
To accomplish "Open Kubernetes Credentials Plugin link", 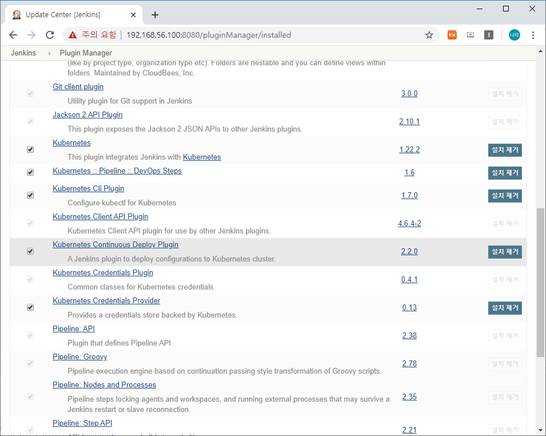I will [x=102, y=273].
